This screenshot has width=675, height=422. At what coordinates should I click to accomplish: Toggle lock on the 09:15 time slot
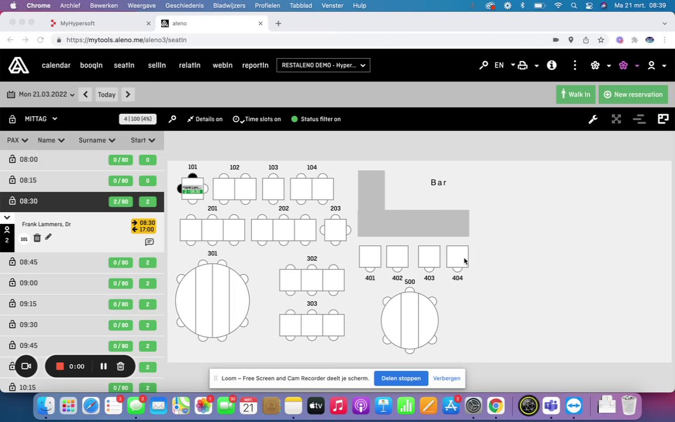(x=12, y=304)
